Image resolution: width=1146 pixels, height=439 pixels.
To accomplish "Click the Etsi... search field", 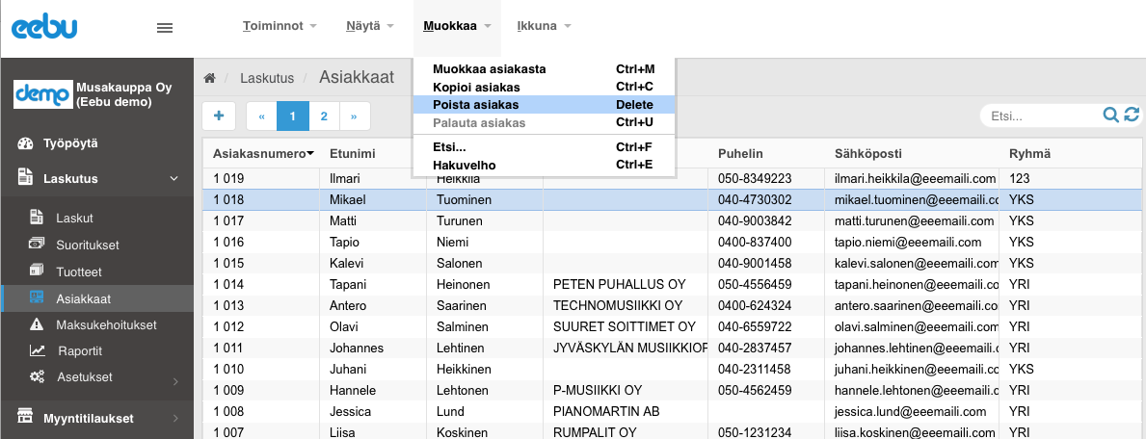I will click(x=1042, y=116).
